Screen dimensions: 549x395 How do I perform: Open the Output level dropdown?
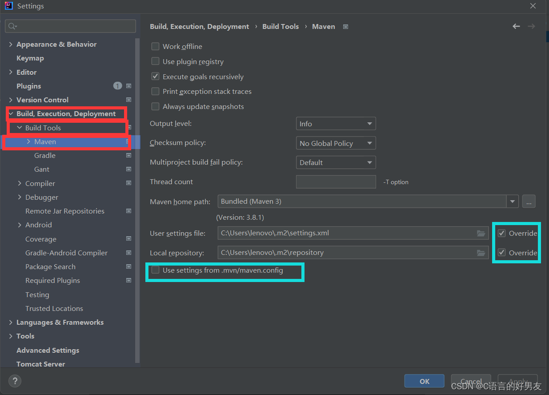click(x=336, y=124)
